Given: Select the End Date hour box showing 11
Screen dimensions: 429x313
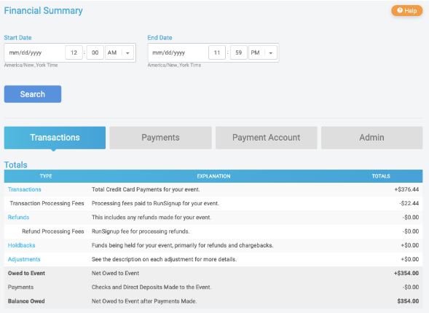Looking at the screenshot, I should coord(217,52).
